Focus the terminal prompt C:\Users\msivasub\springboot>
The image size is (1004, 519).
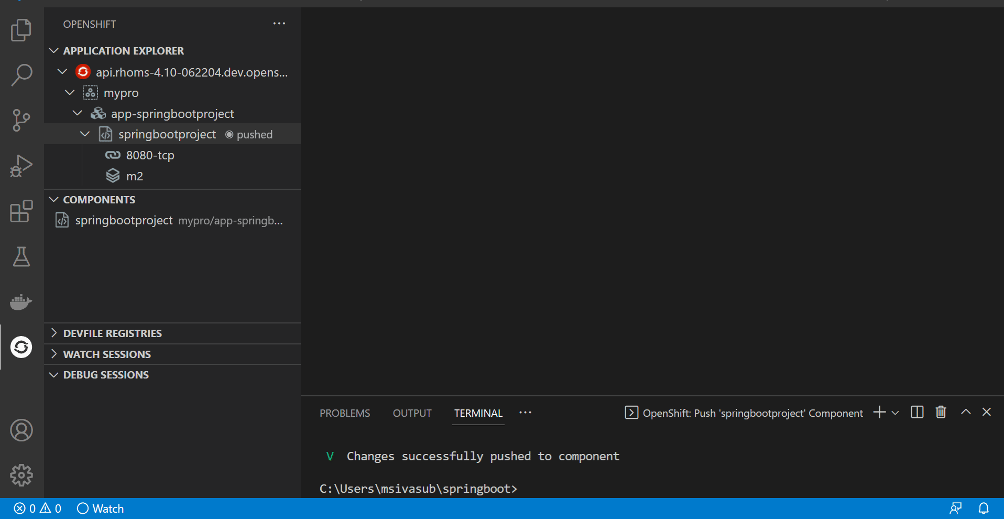[418, 489]
